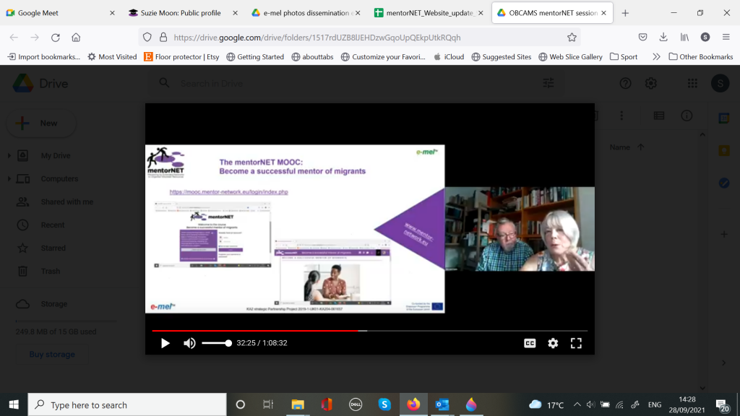
Task: Click the taskbar search box
Action: point(127,404)
